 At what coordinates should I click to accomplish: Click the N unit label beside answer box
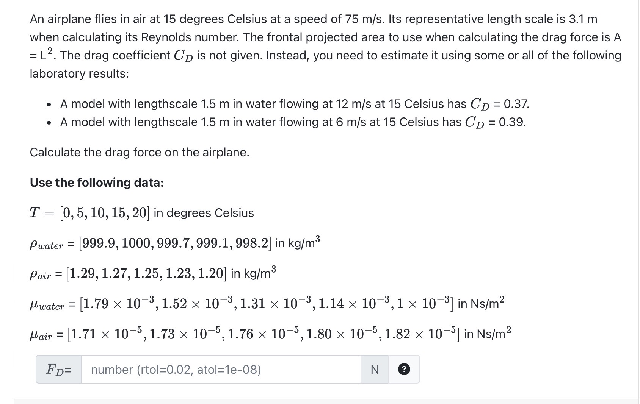(x=375, y=369)
